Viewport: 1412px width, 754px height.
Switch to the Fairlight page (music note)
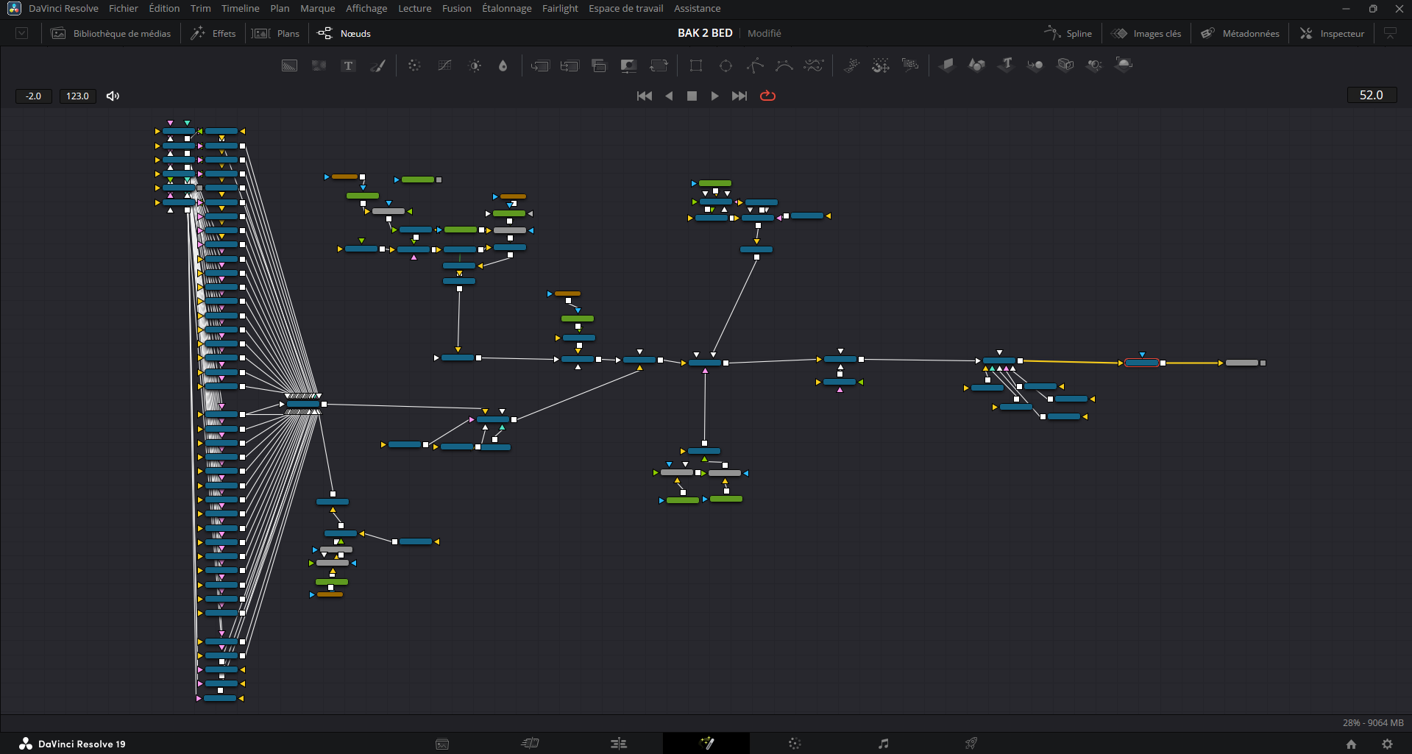pos(883,743)
